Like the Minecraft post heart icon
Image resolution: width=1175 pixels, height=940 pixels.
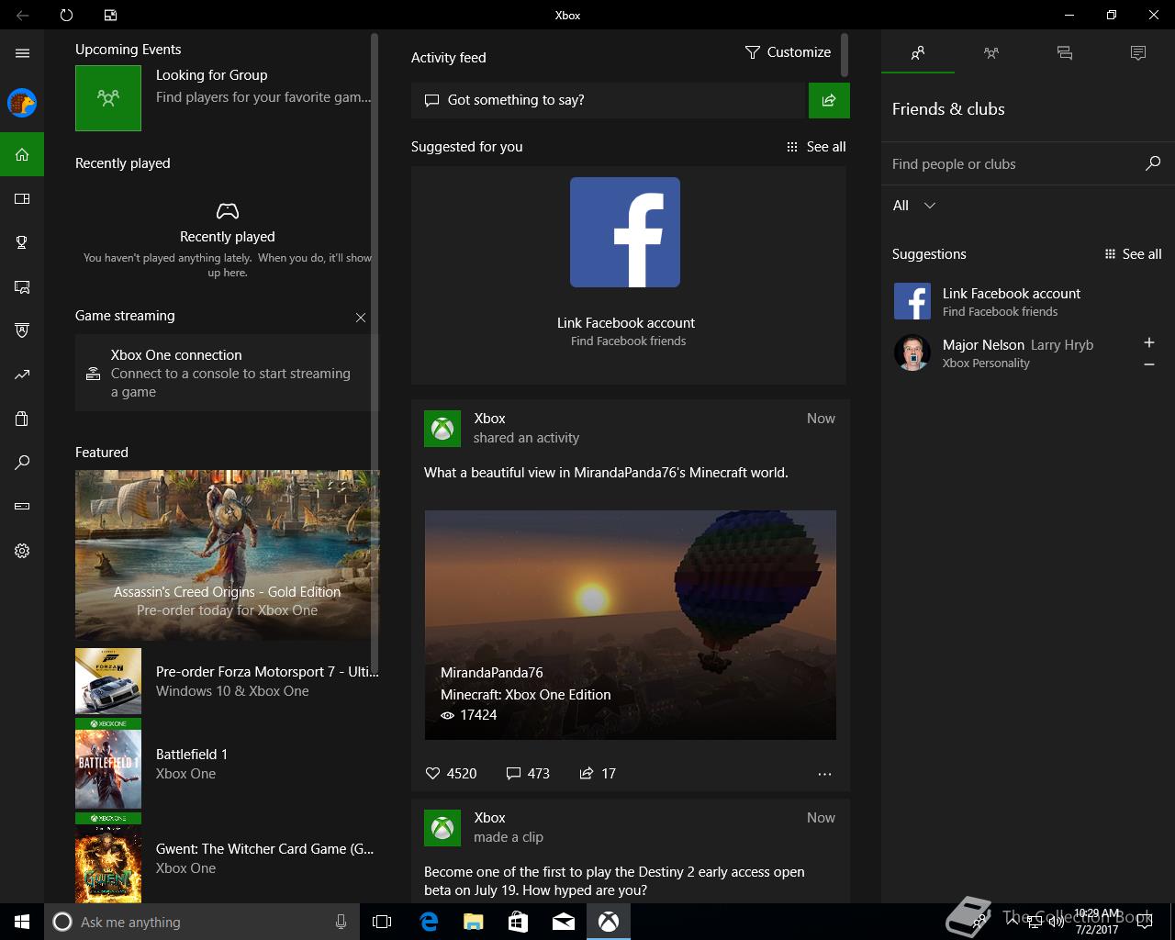[x=433, y=773]
